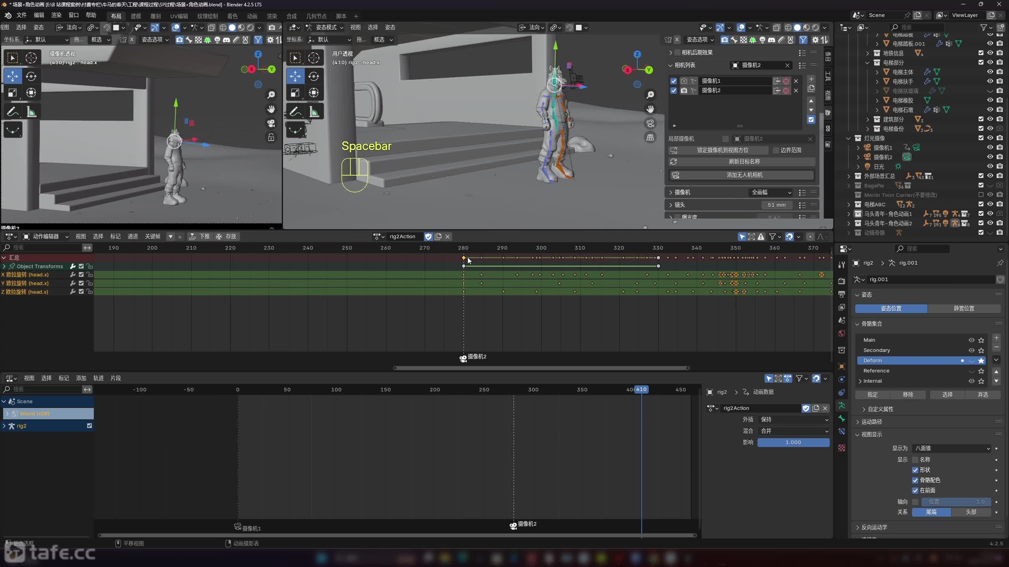Toggle visibility eye of Main bone collection
The height and width of the screenshot is (567, 1009).
pos(971,340)
